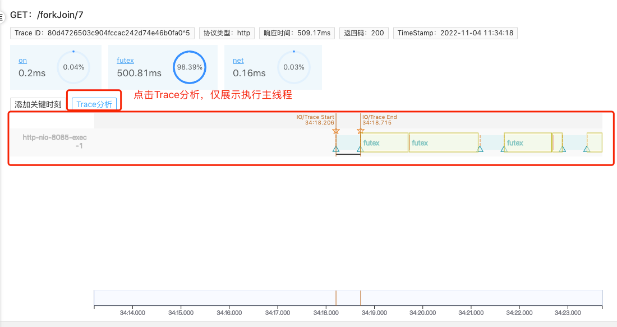Click the triangle marker at Trace End
617x327 pixels.
pyautogui.click(x=360, y=149)
